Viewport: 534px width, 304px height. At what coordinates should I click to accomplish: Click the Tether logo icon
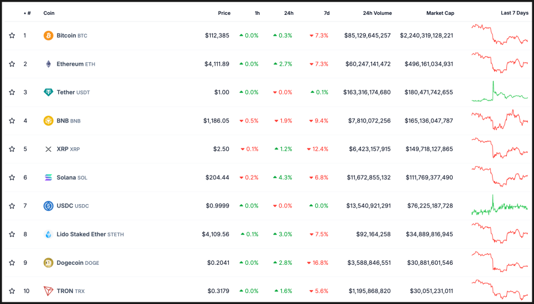tap(49, 92)
